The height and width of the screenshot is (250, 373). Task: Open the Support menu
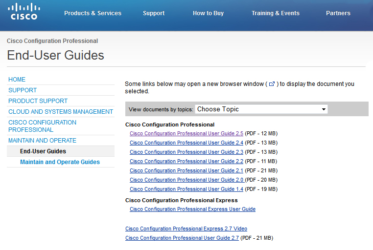pyautogui.click(x=154, y=13)
